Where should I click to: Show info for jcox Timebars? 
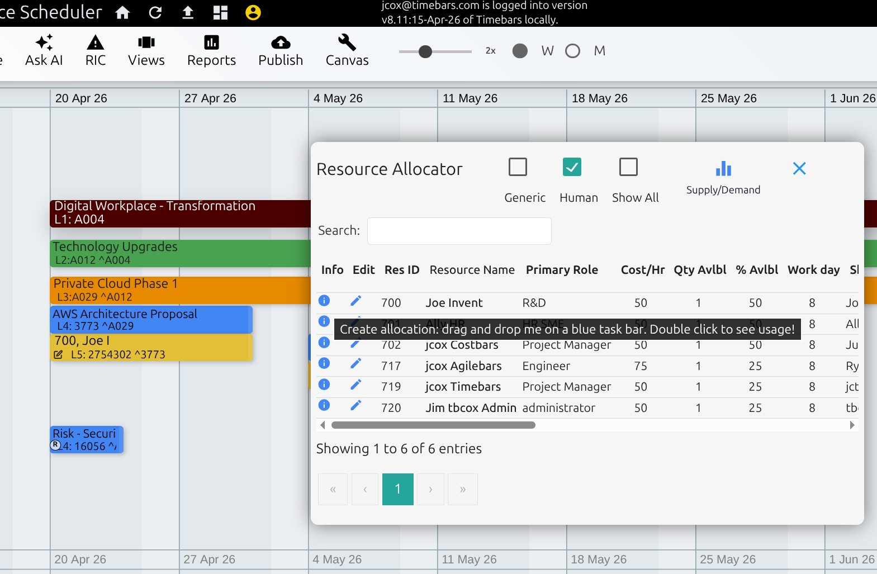(324, 385)
